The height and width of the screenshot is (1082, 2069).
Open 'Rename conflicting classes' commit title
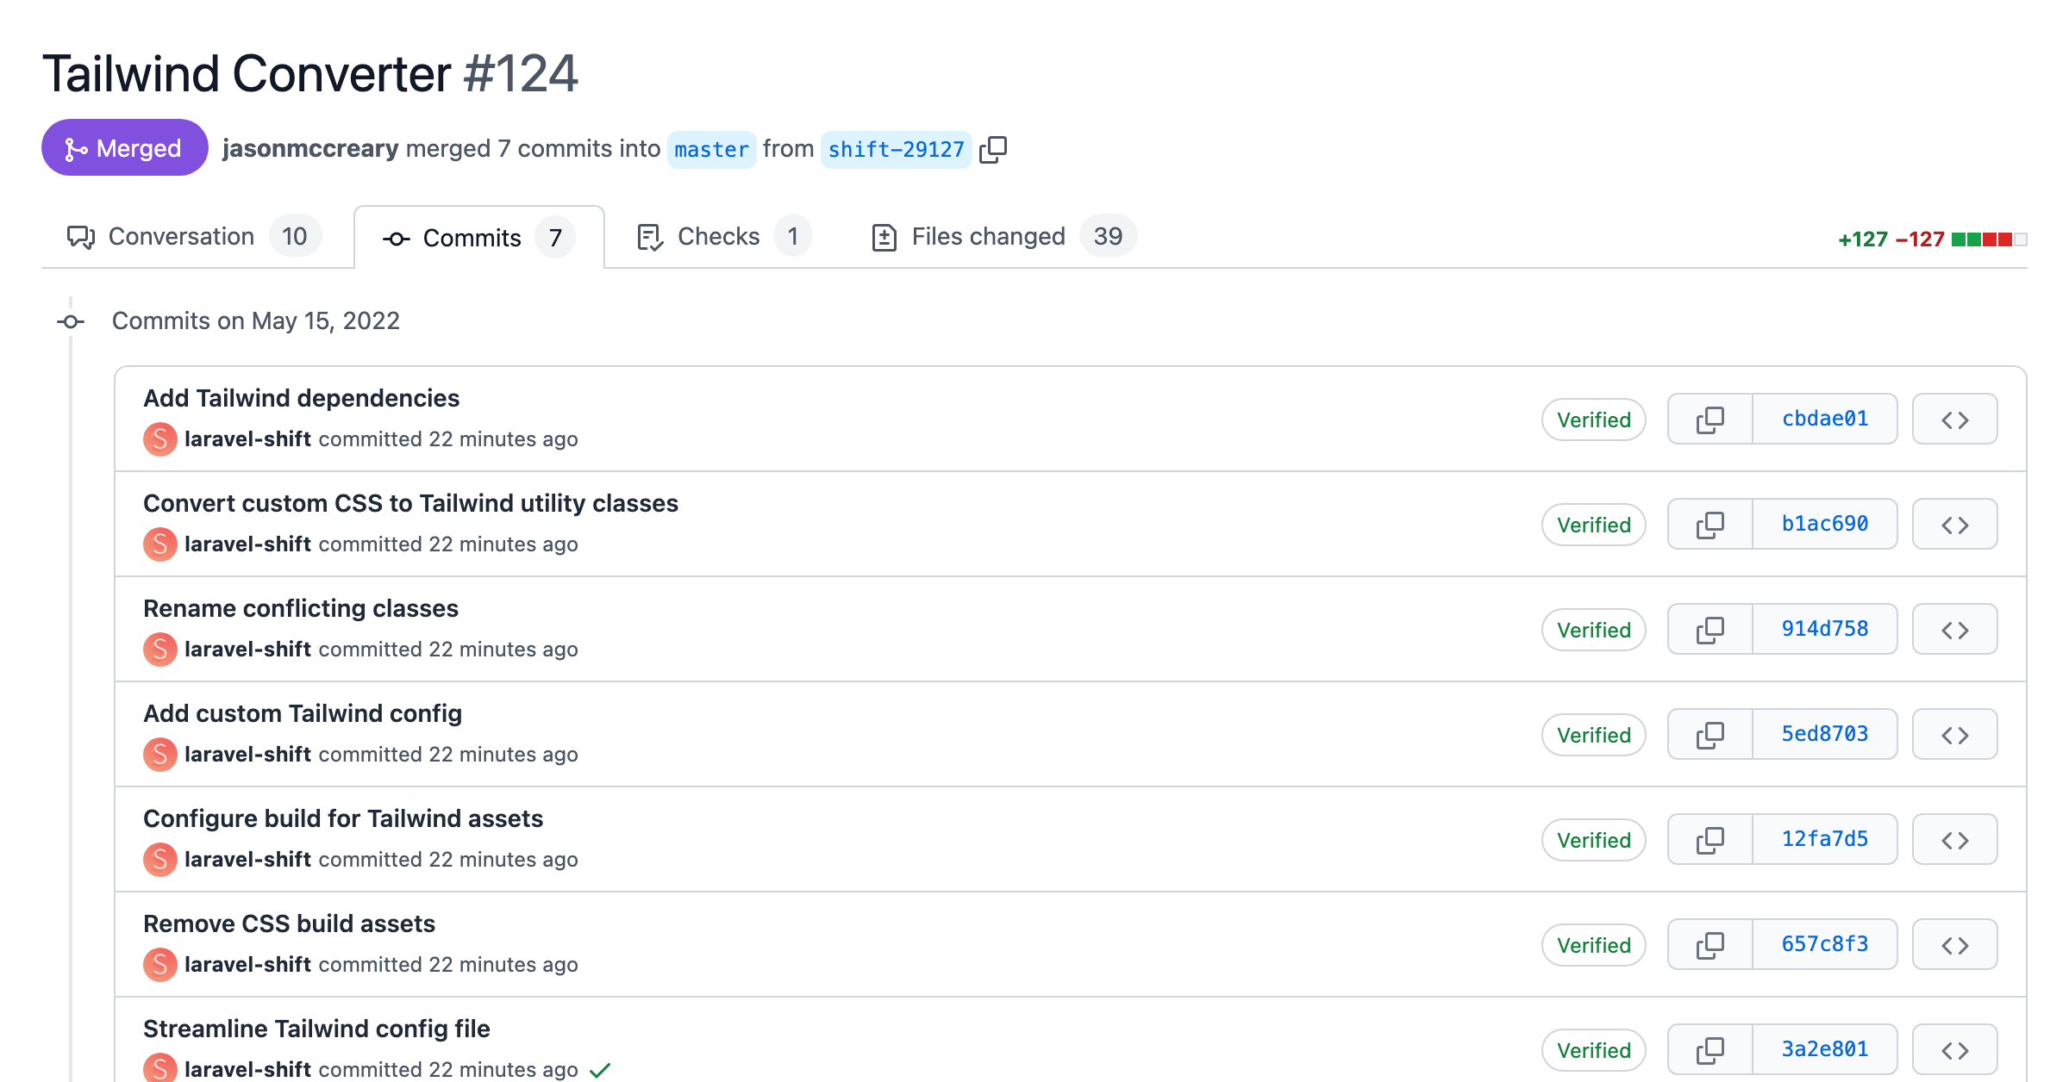301,608
